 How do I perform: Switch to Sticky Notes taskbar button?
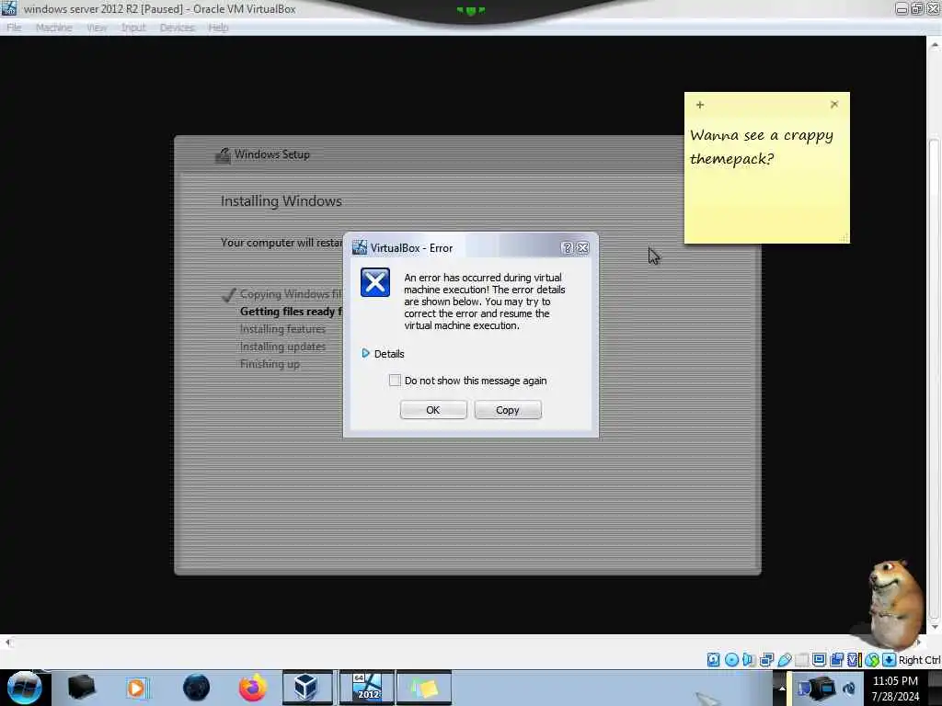coord(423,688)
